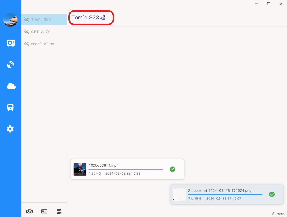
Task: Open the satellite radar nearby icon
Action: (x=10, y=64)
